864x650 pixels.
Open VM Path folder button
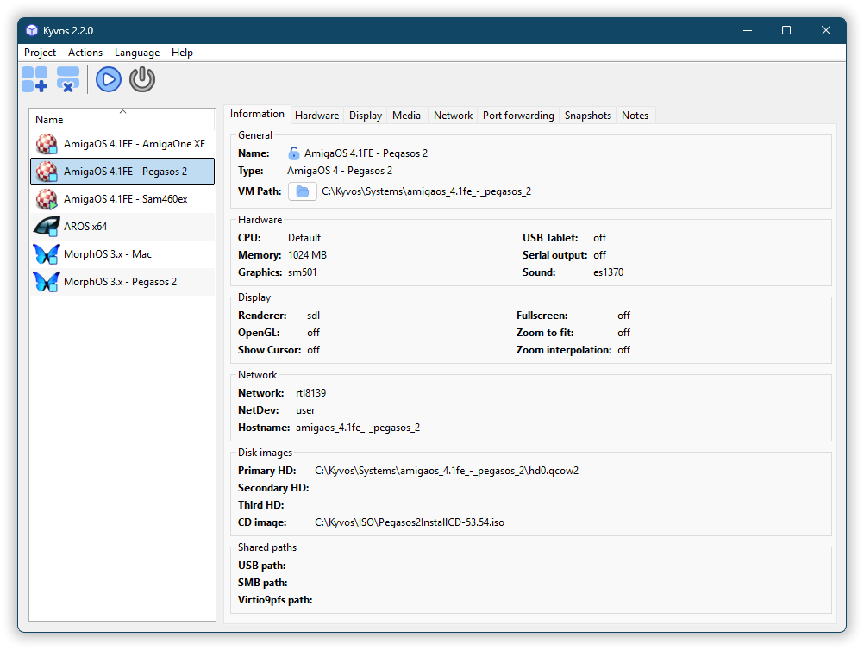(303, 191)
